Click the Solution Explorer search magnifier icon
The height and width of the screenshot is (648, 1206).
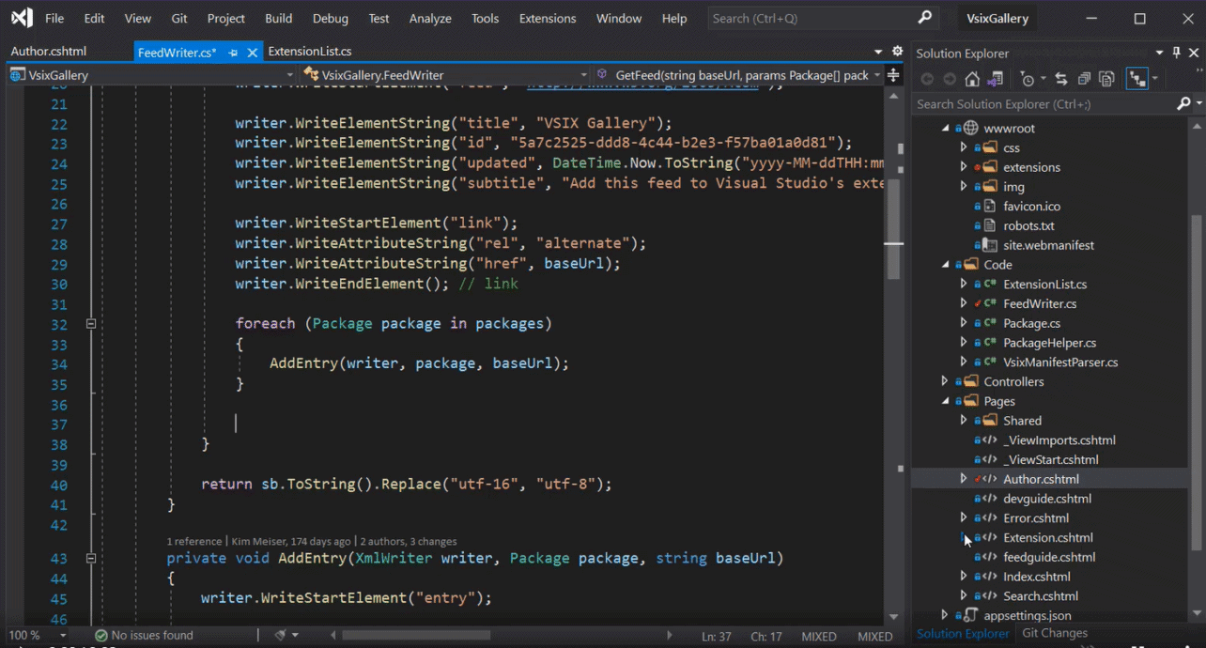(x=1183, y=104)
